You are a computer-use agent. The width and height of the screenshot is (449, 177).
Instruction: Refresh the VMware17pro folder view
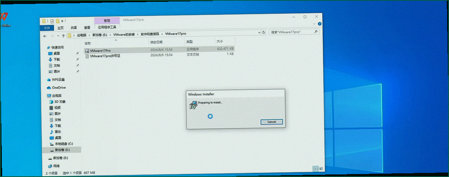click(264, 32)
